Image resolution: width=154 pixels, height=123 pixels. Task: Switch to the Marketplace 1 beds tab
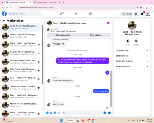pos(47,2)
